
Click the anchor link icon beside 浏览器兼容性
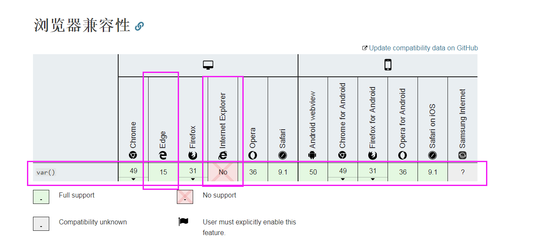(139, 26)
